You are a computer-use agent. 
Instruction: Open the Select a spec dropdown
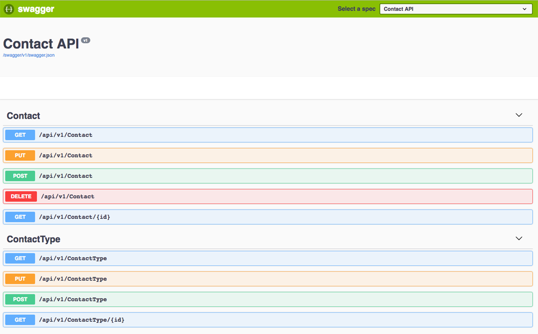coord(456,9)
